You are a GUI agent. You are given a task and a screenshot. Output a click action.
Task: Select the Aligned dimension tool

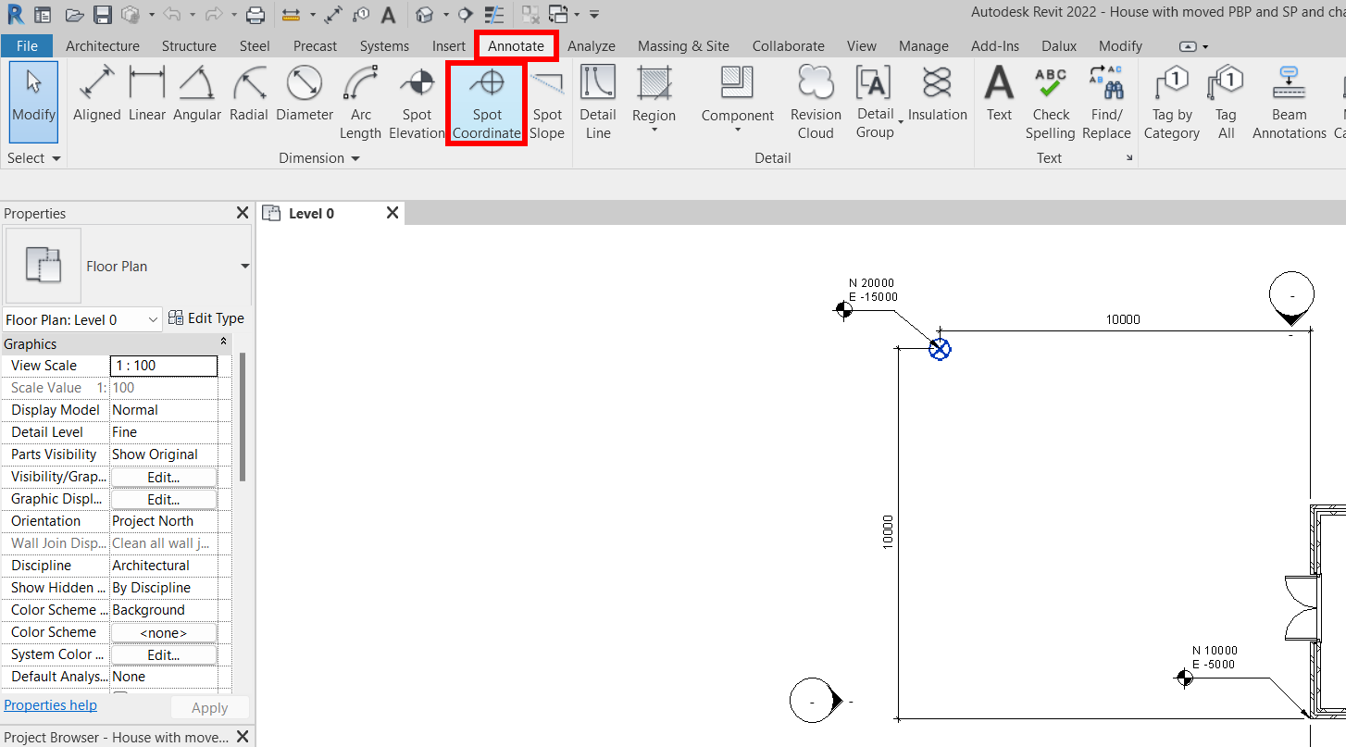(x=97, y=95)
